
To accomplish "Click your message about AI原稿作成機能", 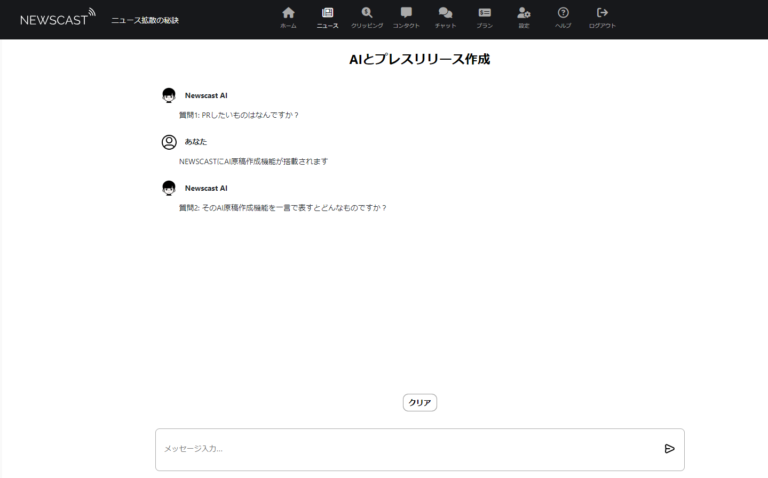I will point(254,161).
